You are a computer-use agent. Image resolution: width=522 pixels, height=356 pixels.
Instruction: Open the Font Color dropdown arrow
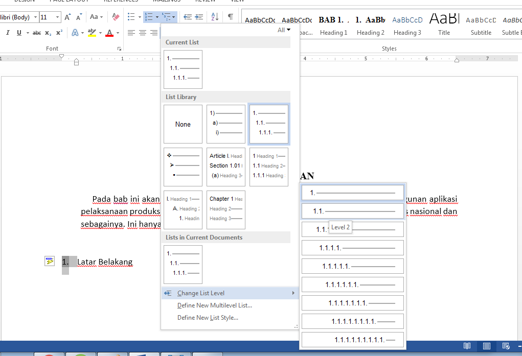[117, 33]
